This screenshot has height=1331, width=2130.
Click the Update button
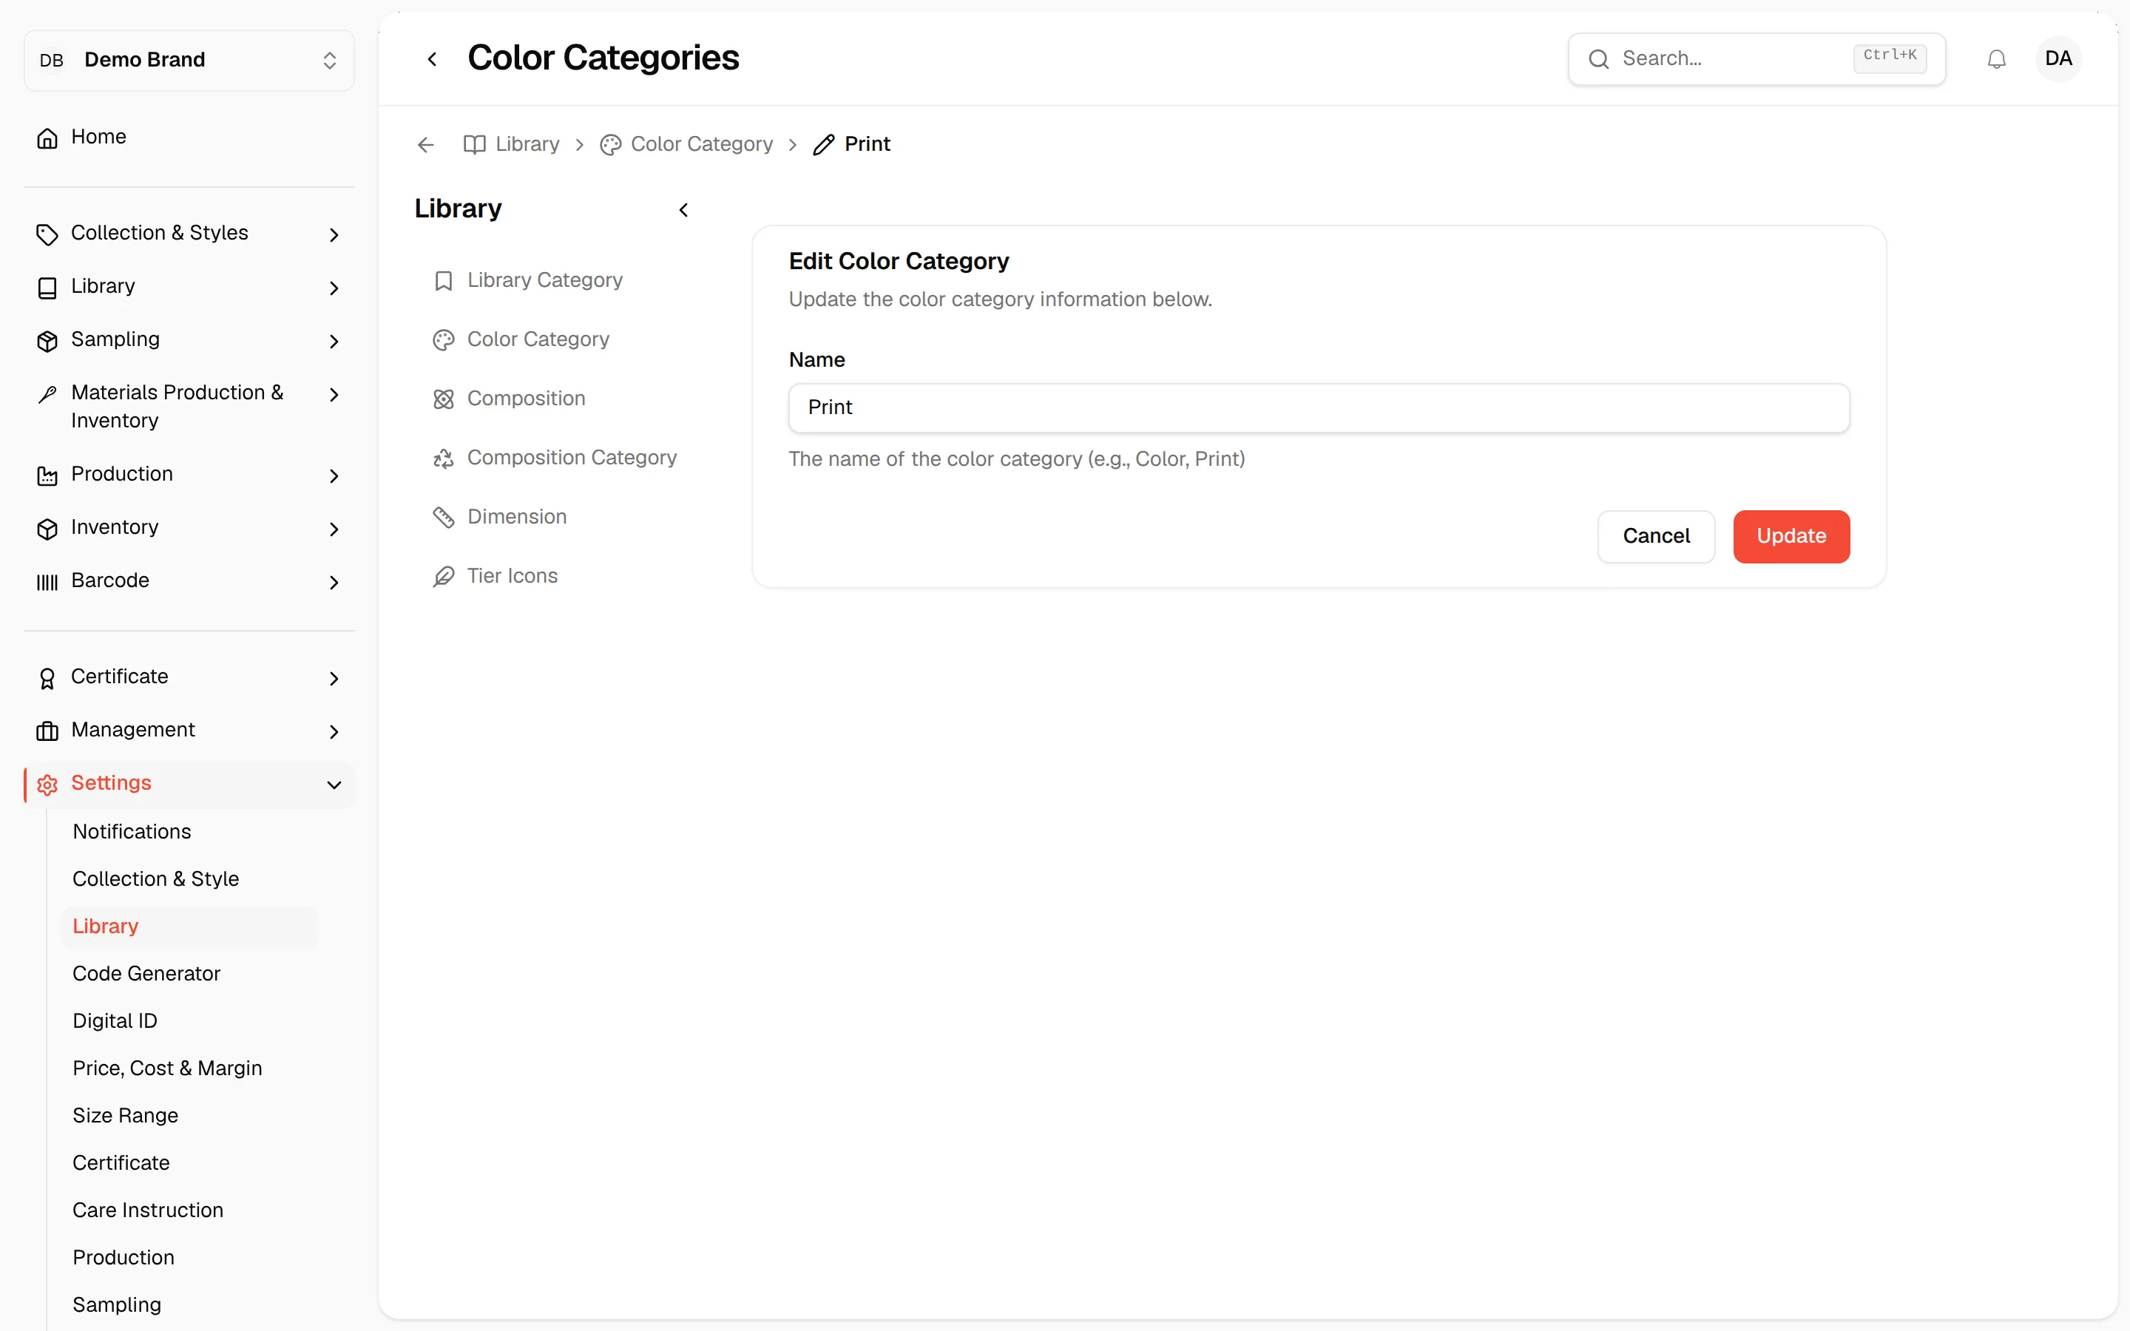(x=1791, y=536)
